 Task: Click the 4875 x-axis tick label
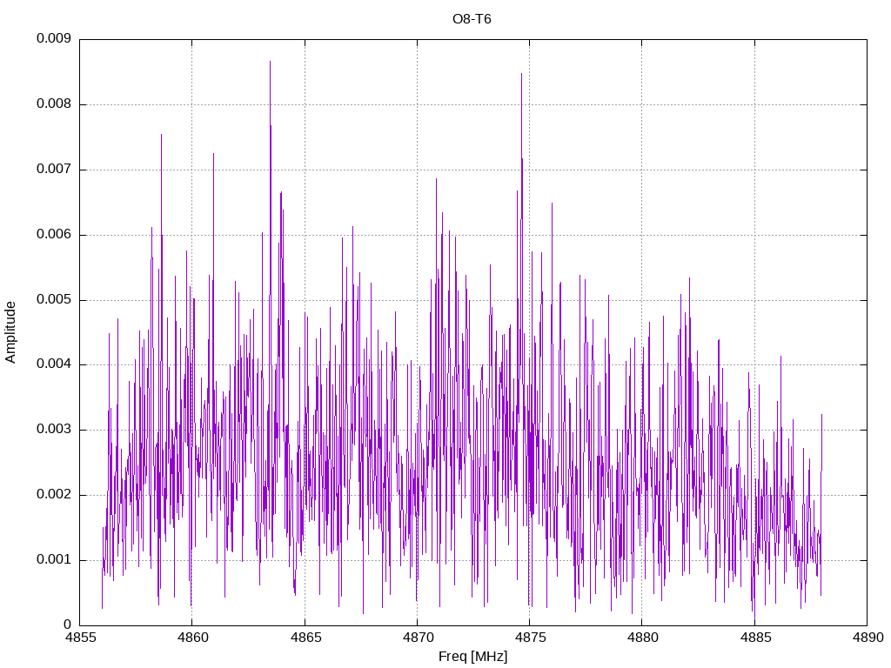(x=530, y=638)
